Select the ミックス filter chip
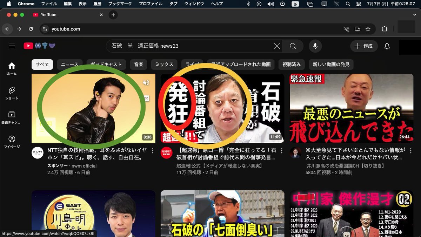This screenshot has height=237, width=421. click(165, 65)
